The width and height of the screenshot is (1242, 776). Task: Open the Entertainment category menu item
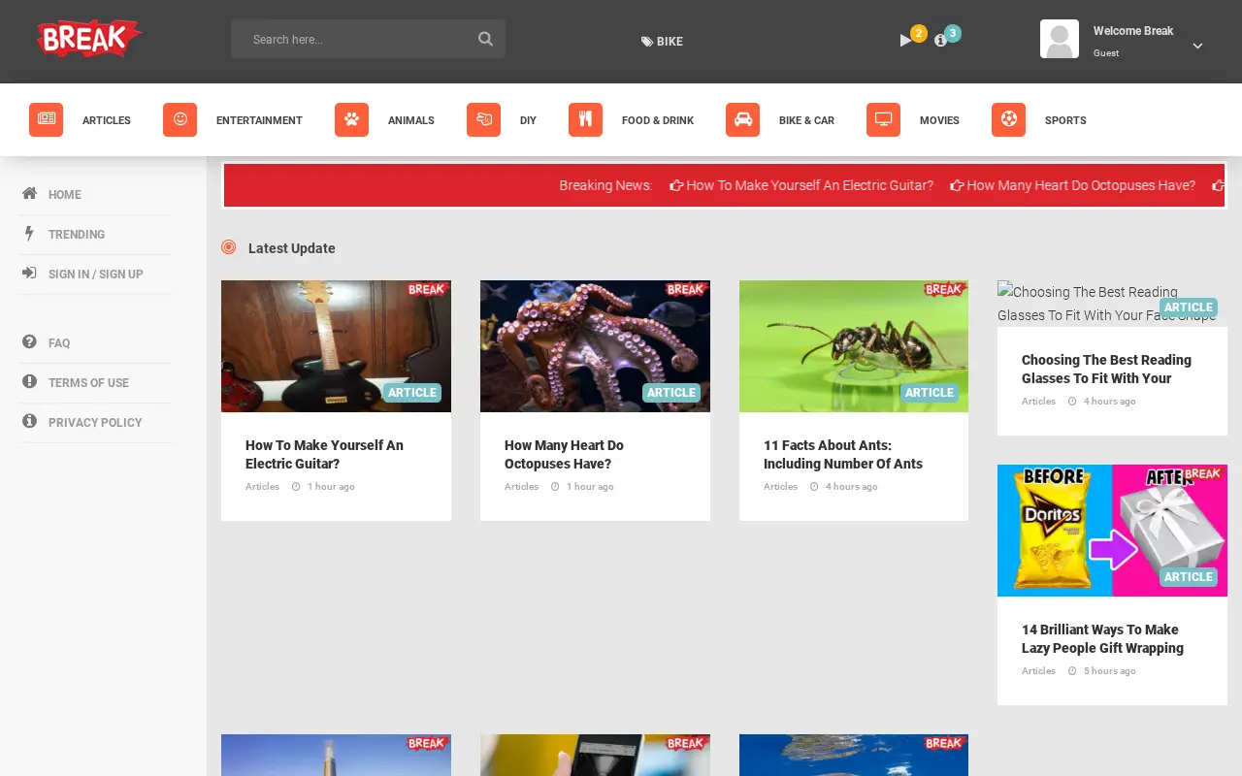[x=259, y=120]
